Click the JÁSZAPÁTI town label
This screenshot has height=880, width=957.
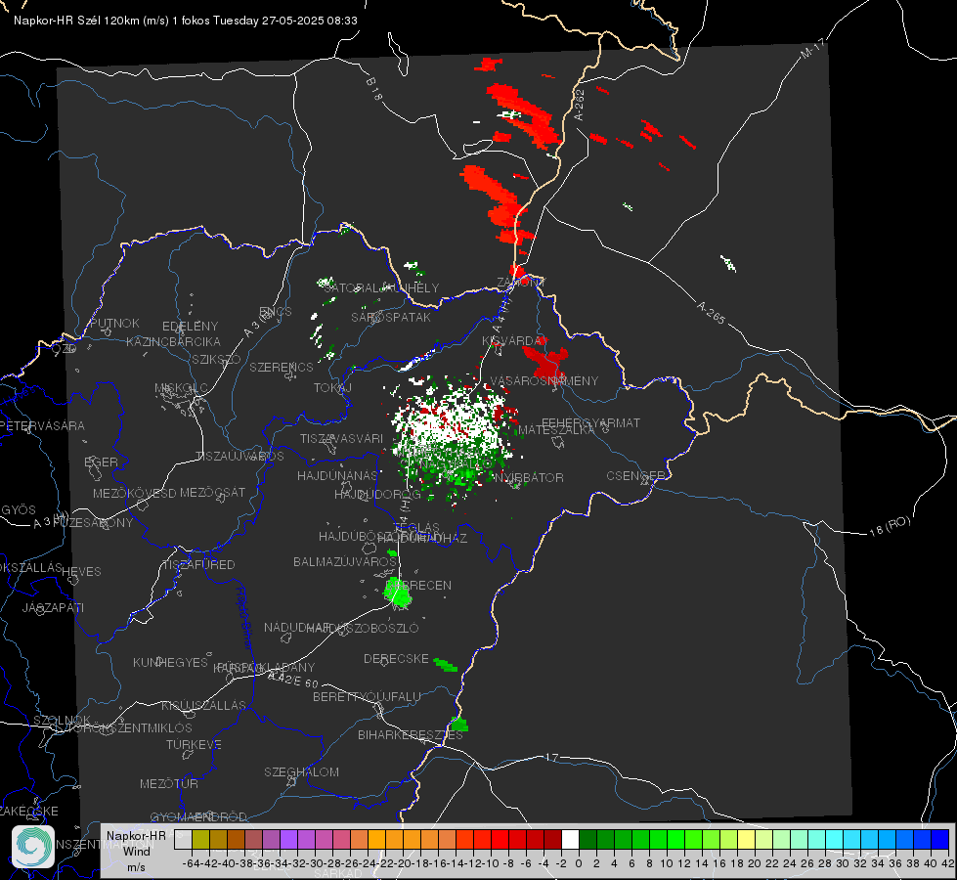click(x=53, y=608)
